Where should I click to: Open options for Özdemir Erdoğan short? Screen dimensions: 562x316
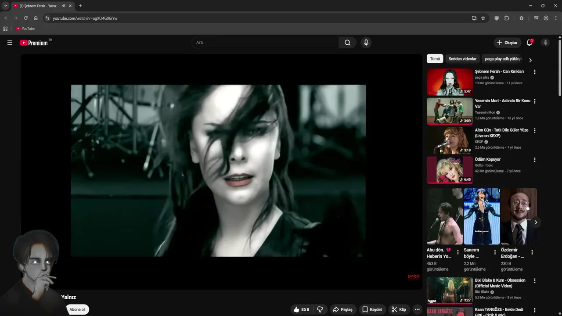coord(532,252)
